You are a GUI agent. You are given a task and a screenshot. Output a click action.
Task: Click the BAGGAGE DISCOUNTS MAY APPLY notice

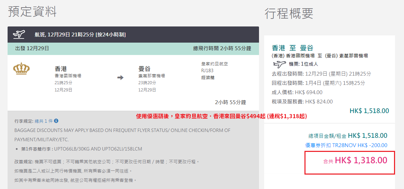pyautogui.click(x=122, y=135)
